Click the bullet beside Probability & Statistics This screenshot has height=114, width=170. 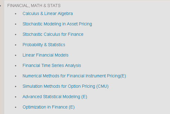point(16,45)
